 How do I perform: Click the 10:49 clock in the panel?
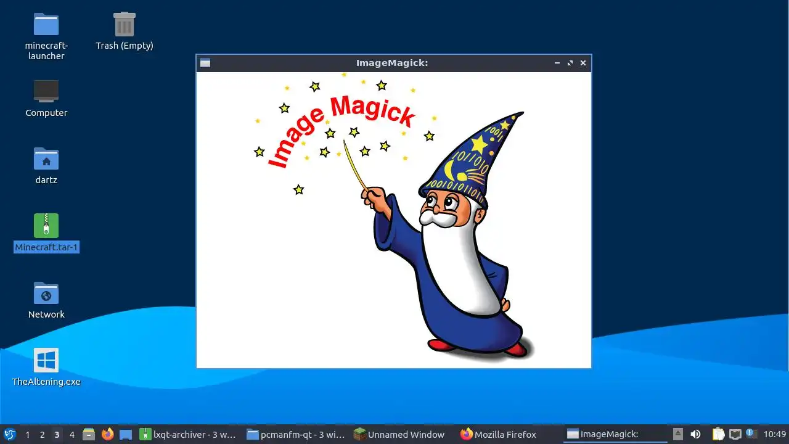[775, 435]
